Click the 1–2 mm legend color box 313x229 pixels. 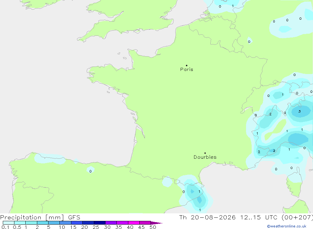[31, 223]
